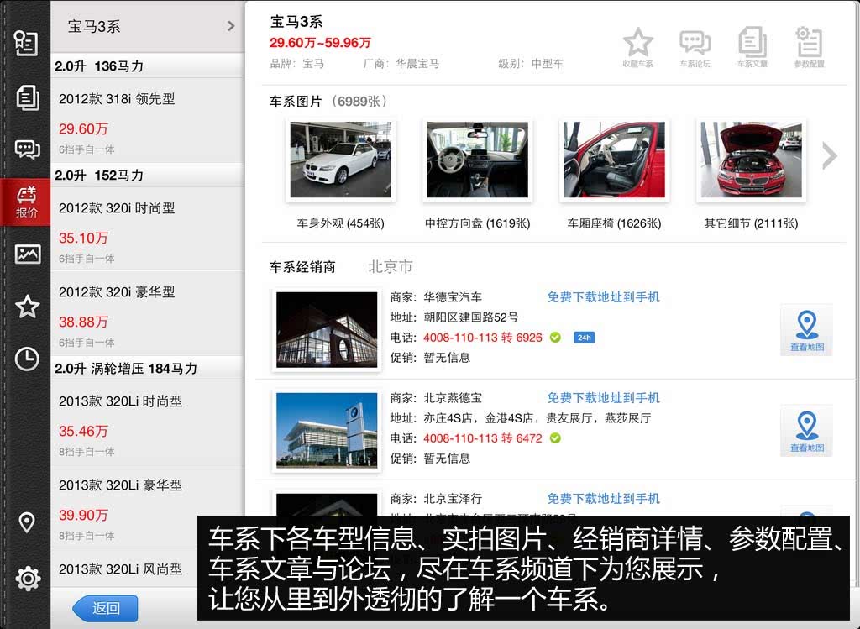Show next car series pictures with right arrow
Viewport: 860px width, 629px height.
tap(829, 156)
